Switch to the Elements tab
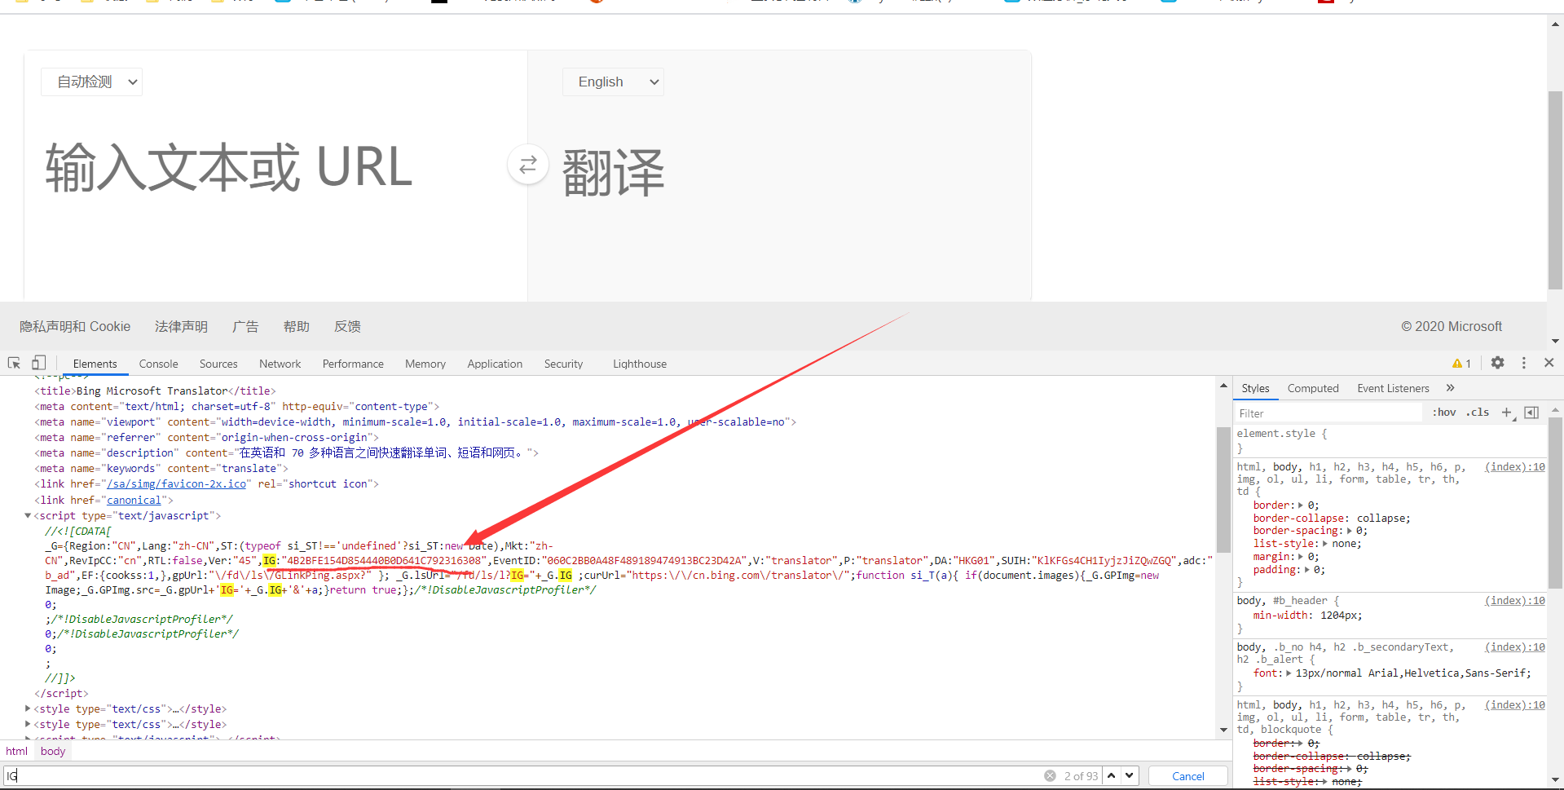1564x790 pixels. tap(95, 364)
